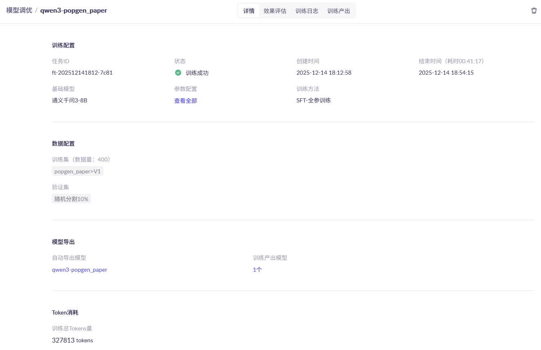Go to the 训练日志 tab
541x350 pixels.
click(306, 11)
